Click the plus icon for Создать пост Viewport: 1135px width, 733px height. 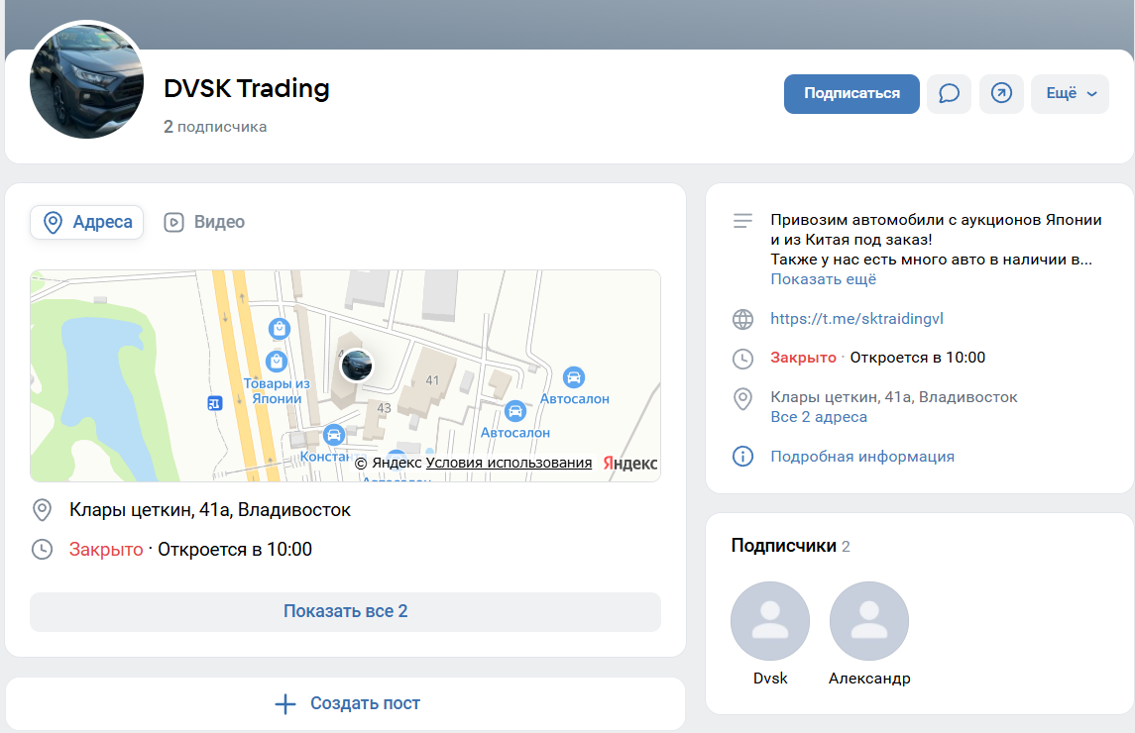pyautogui.click(x=285, y=704)
